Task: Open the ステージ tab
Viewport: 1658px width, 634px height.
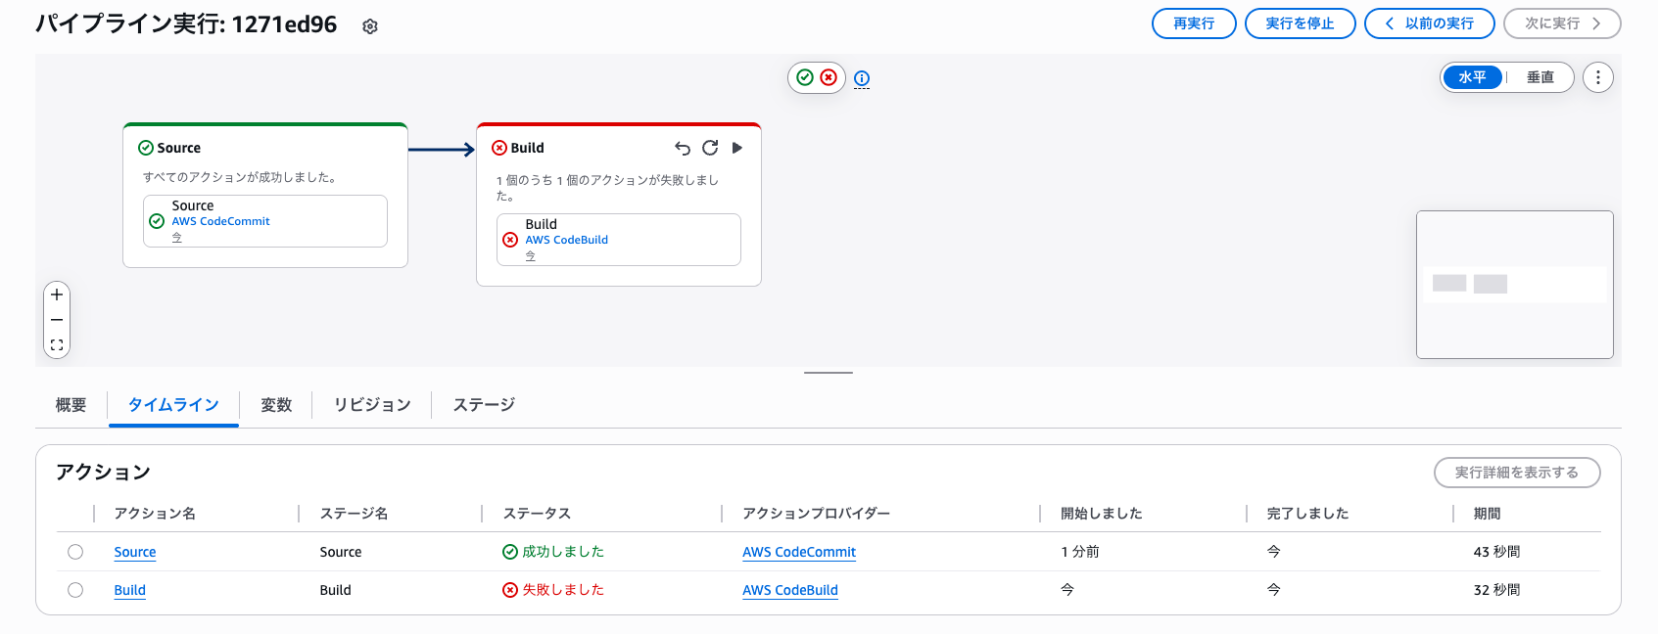Action: 484,405
